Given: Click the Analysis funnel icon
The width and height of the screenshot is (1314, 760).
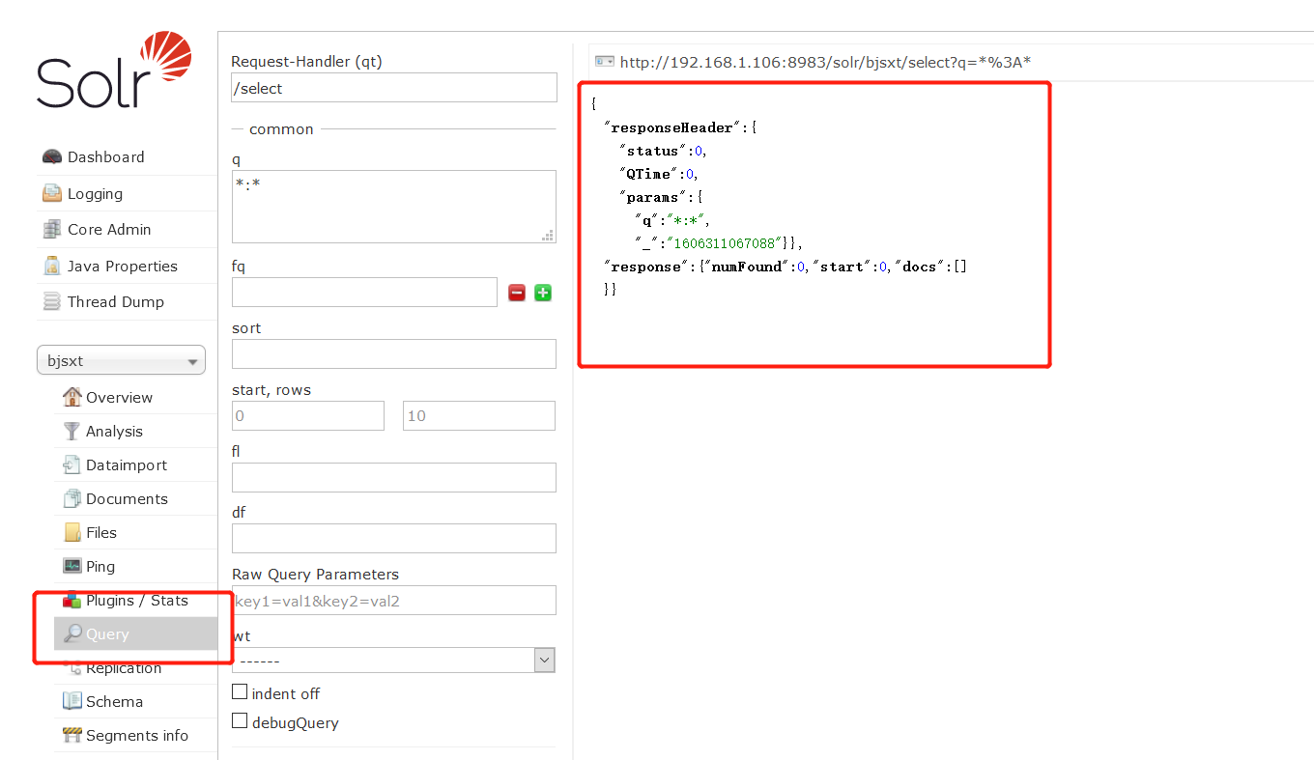Looking at the screenshot, I should pyautogui.click(x=71, y=431).
